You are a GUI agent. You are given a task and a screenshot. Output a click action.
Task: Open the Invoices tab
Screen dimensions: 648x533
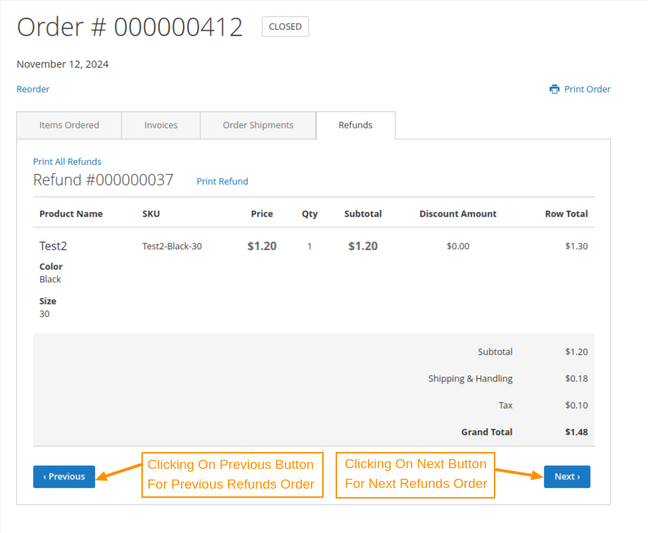click(160, 125)
